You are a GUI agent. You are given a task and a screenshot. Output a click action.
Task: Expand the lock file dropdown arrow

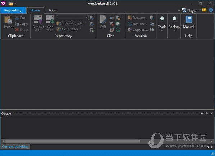122,17
